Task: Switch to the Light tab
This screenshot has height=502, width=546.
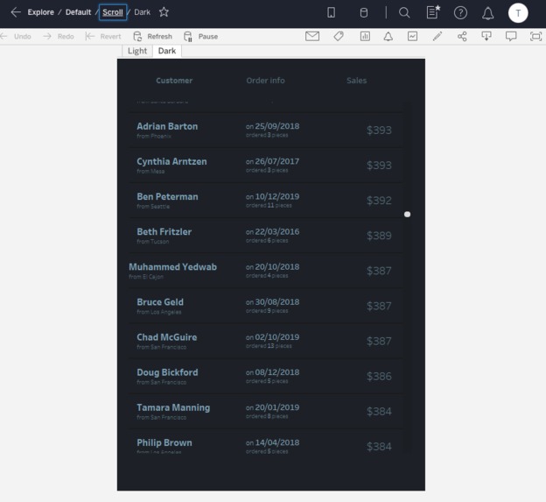Action: click(x=137, y=51)
